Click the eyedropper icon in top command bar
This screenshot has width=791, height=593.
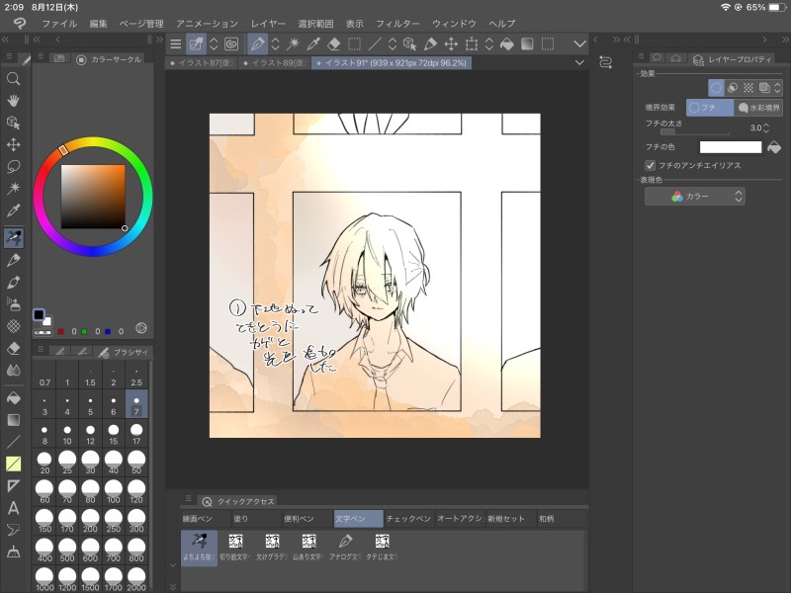point(313,43)
